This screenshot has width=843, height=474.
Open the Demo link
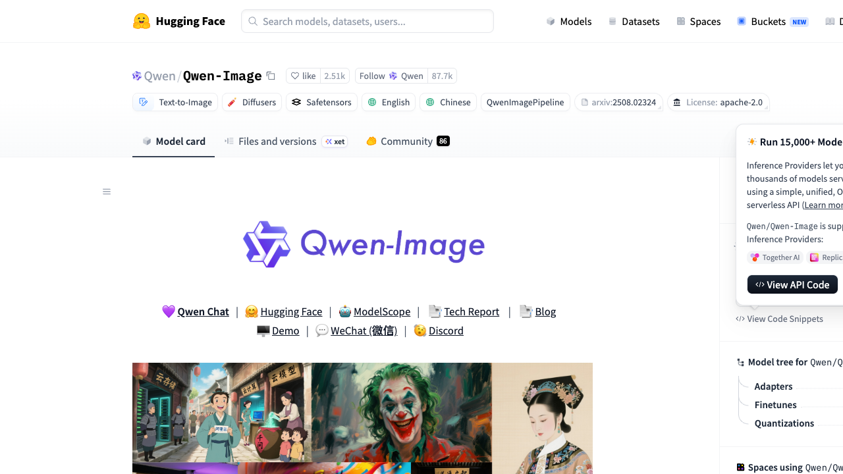pyautogui.click(x=286, y=330)
